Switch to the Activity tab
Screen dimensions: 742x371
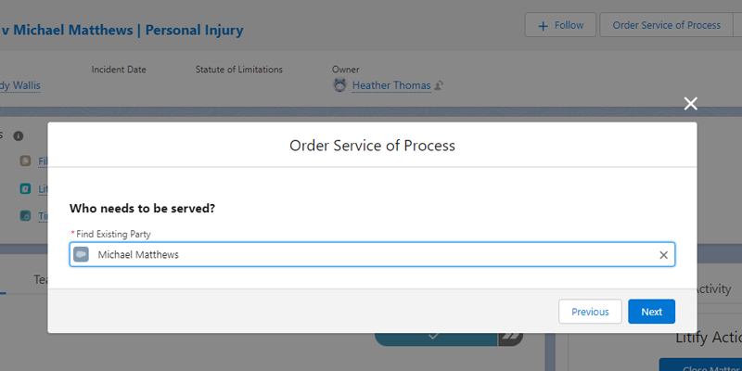(x=712, y=288)
